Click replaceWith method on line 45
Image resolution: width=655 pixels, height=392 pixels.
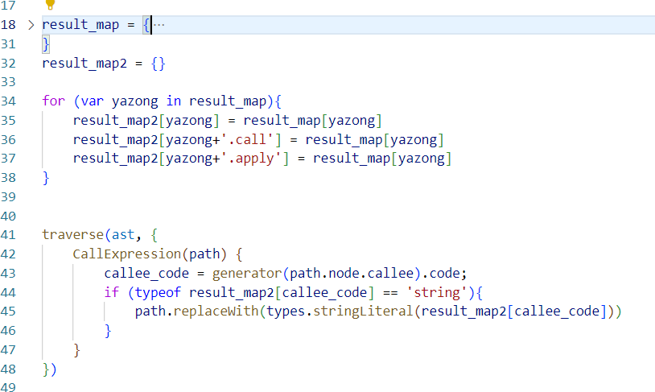tap(216, 312)
